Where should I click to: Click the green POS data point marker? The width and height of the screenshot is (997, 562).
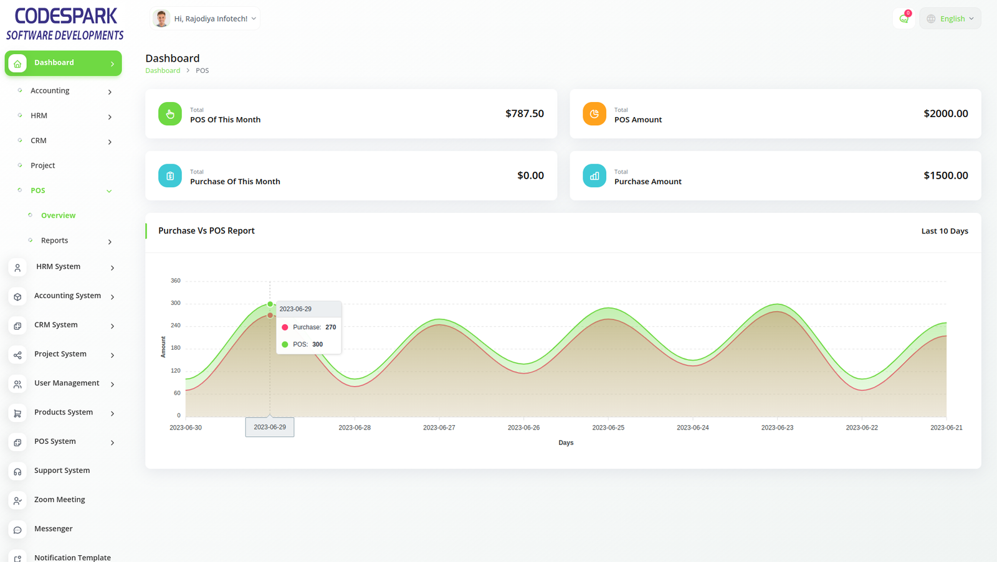point(270,304)
